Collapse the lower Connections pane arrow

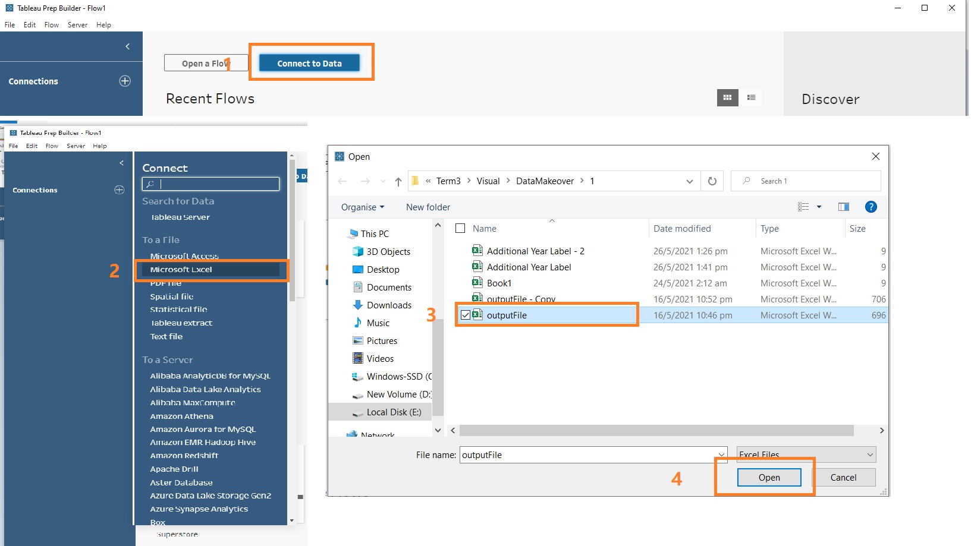tap(121, 163)
